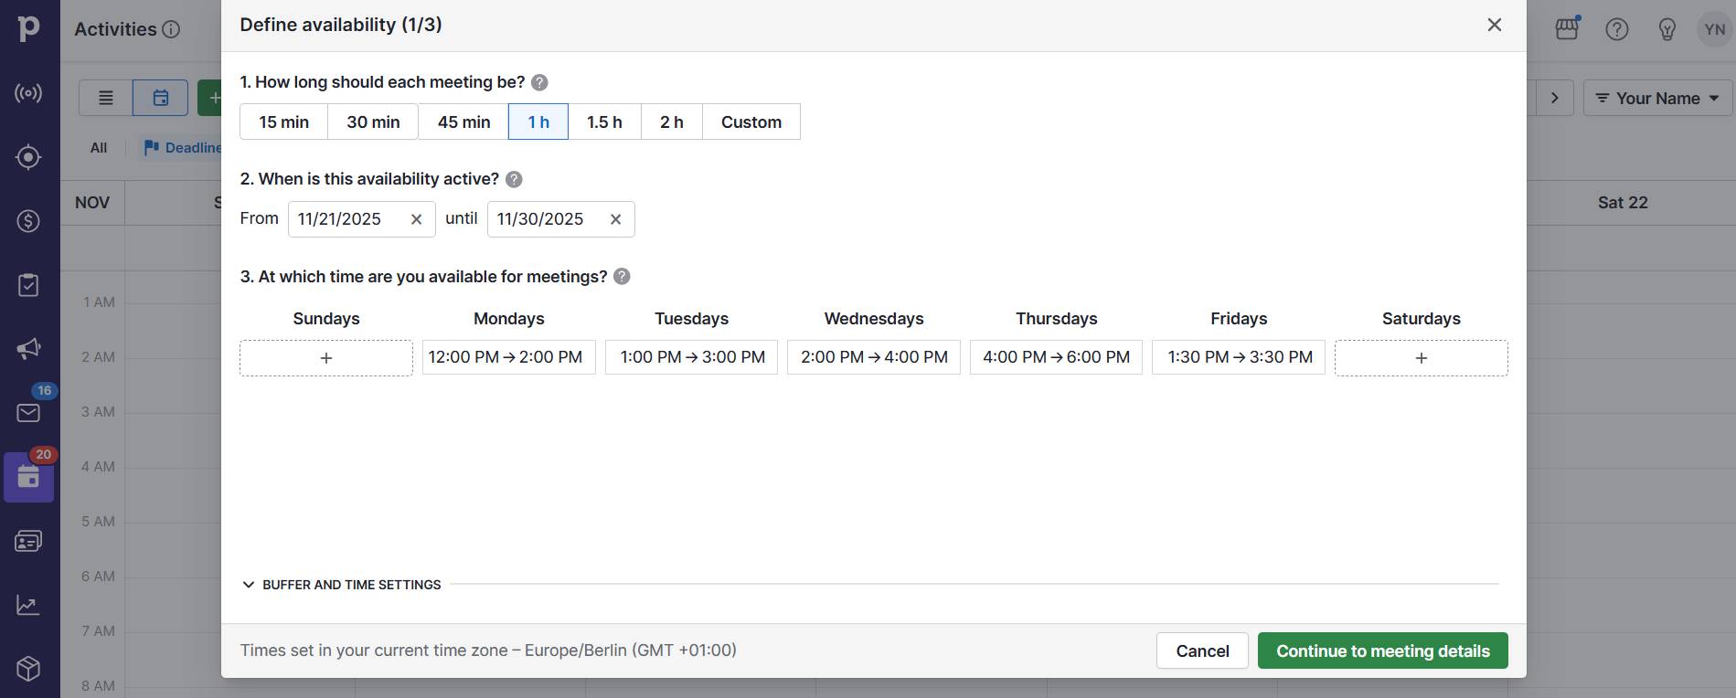
Task: Open Insights via the chart sidebar icon
Action: pos(29,604)
